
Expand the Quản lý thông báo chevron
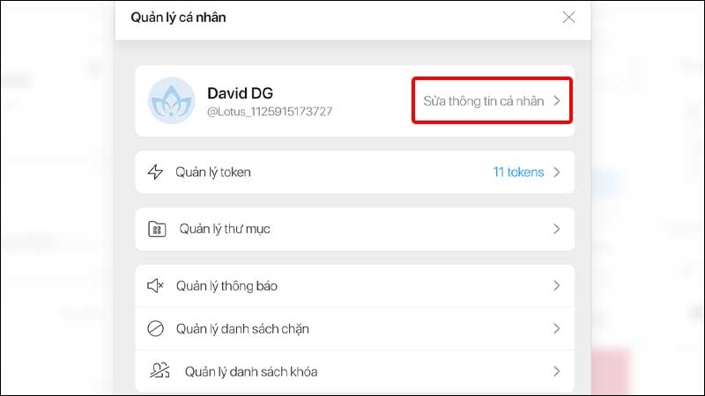coord(557,285)
